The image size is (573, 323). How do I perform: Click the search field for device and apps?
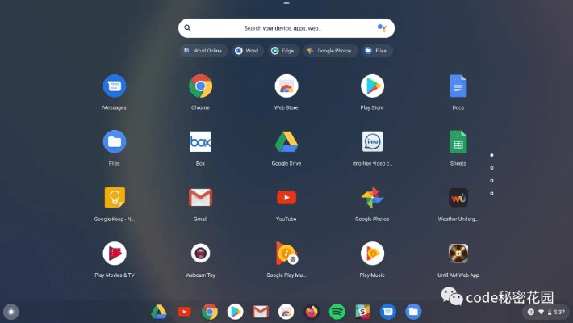click(x=286, y=28)
